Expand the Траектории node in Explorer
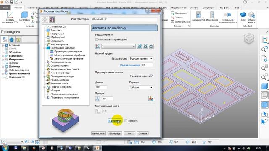The height and width of the screenshot is (151, 269). [x=3, y=56]
